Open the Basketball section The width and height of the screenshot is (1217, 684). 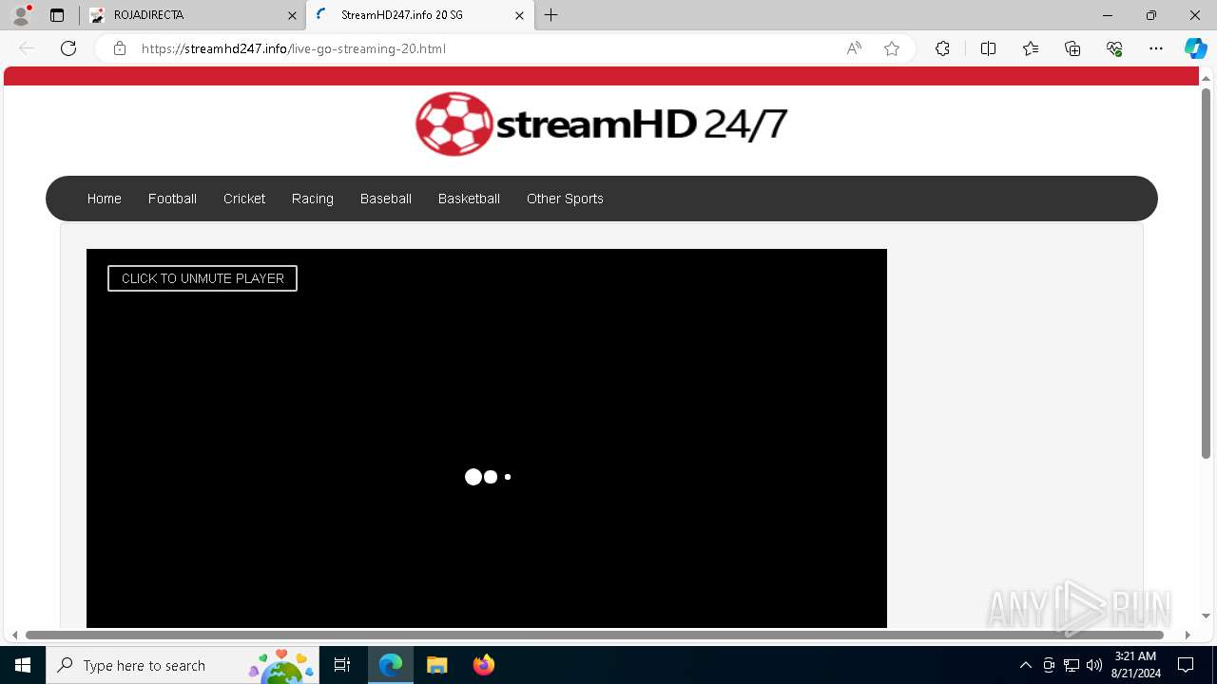[469, 199]
